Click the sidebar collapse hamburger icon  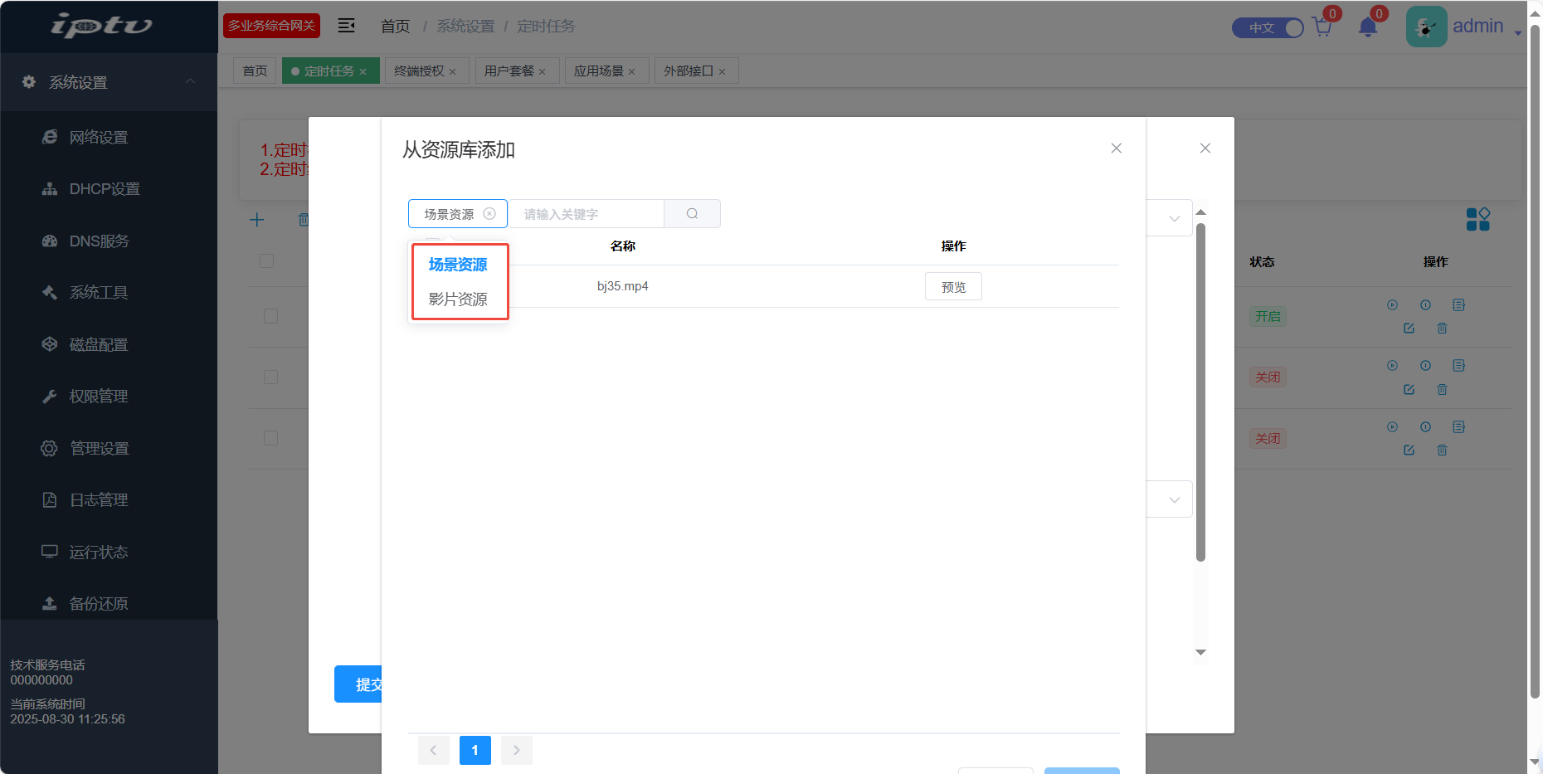point(347,26)
